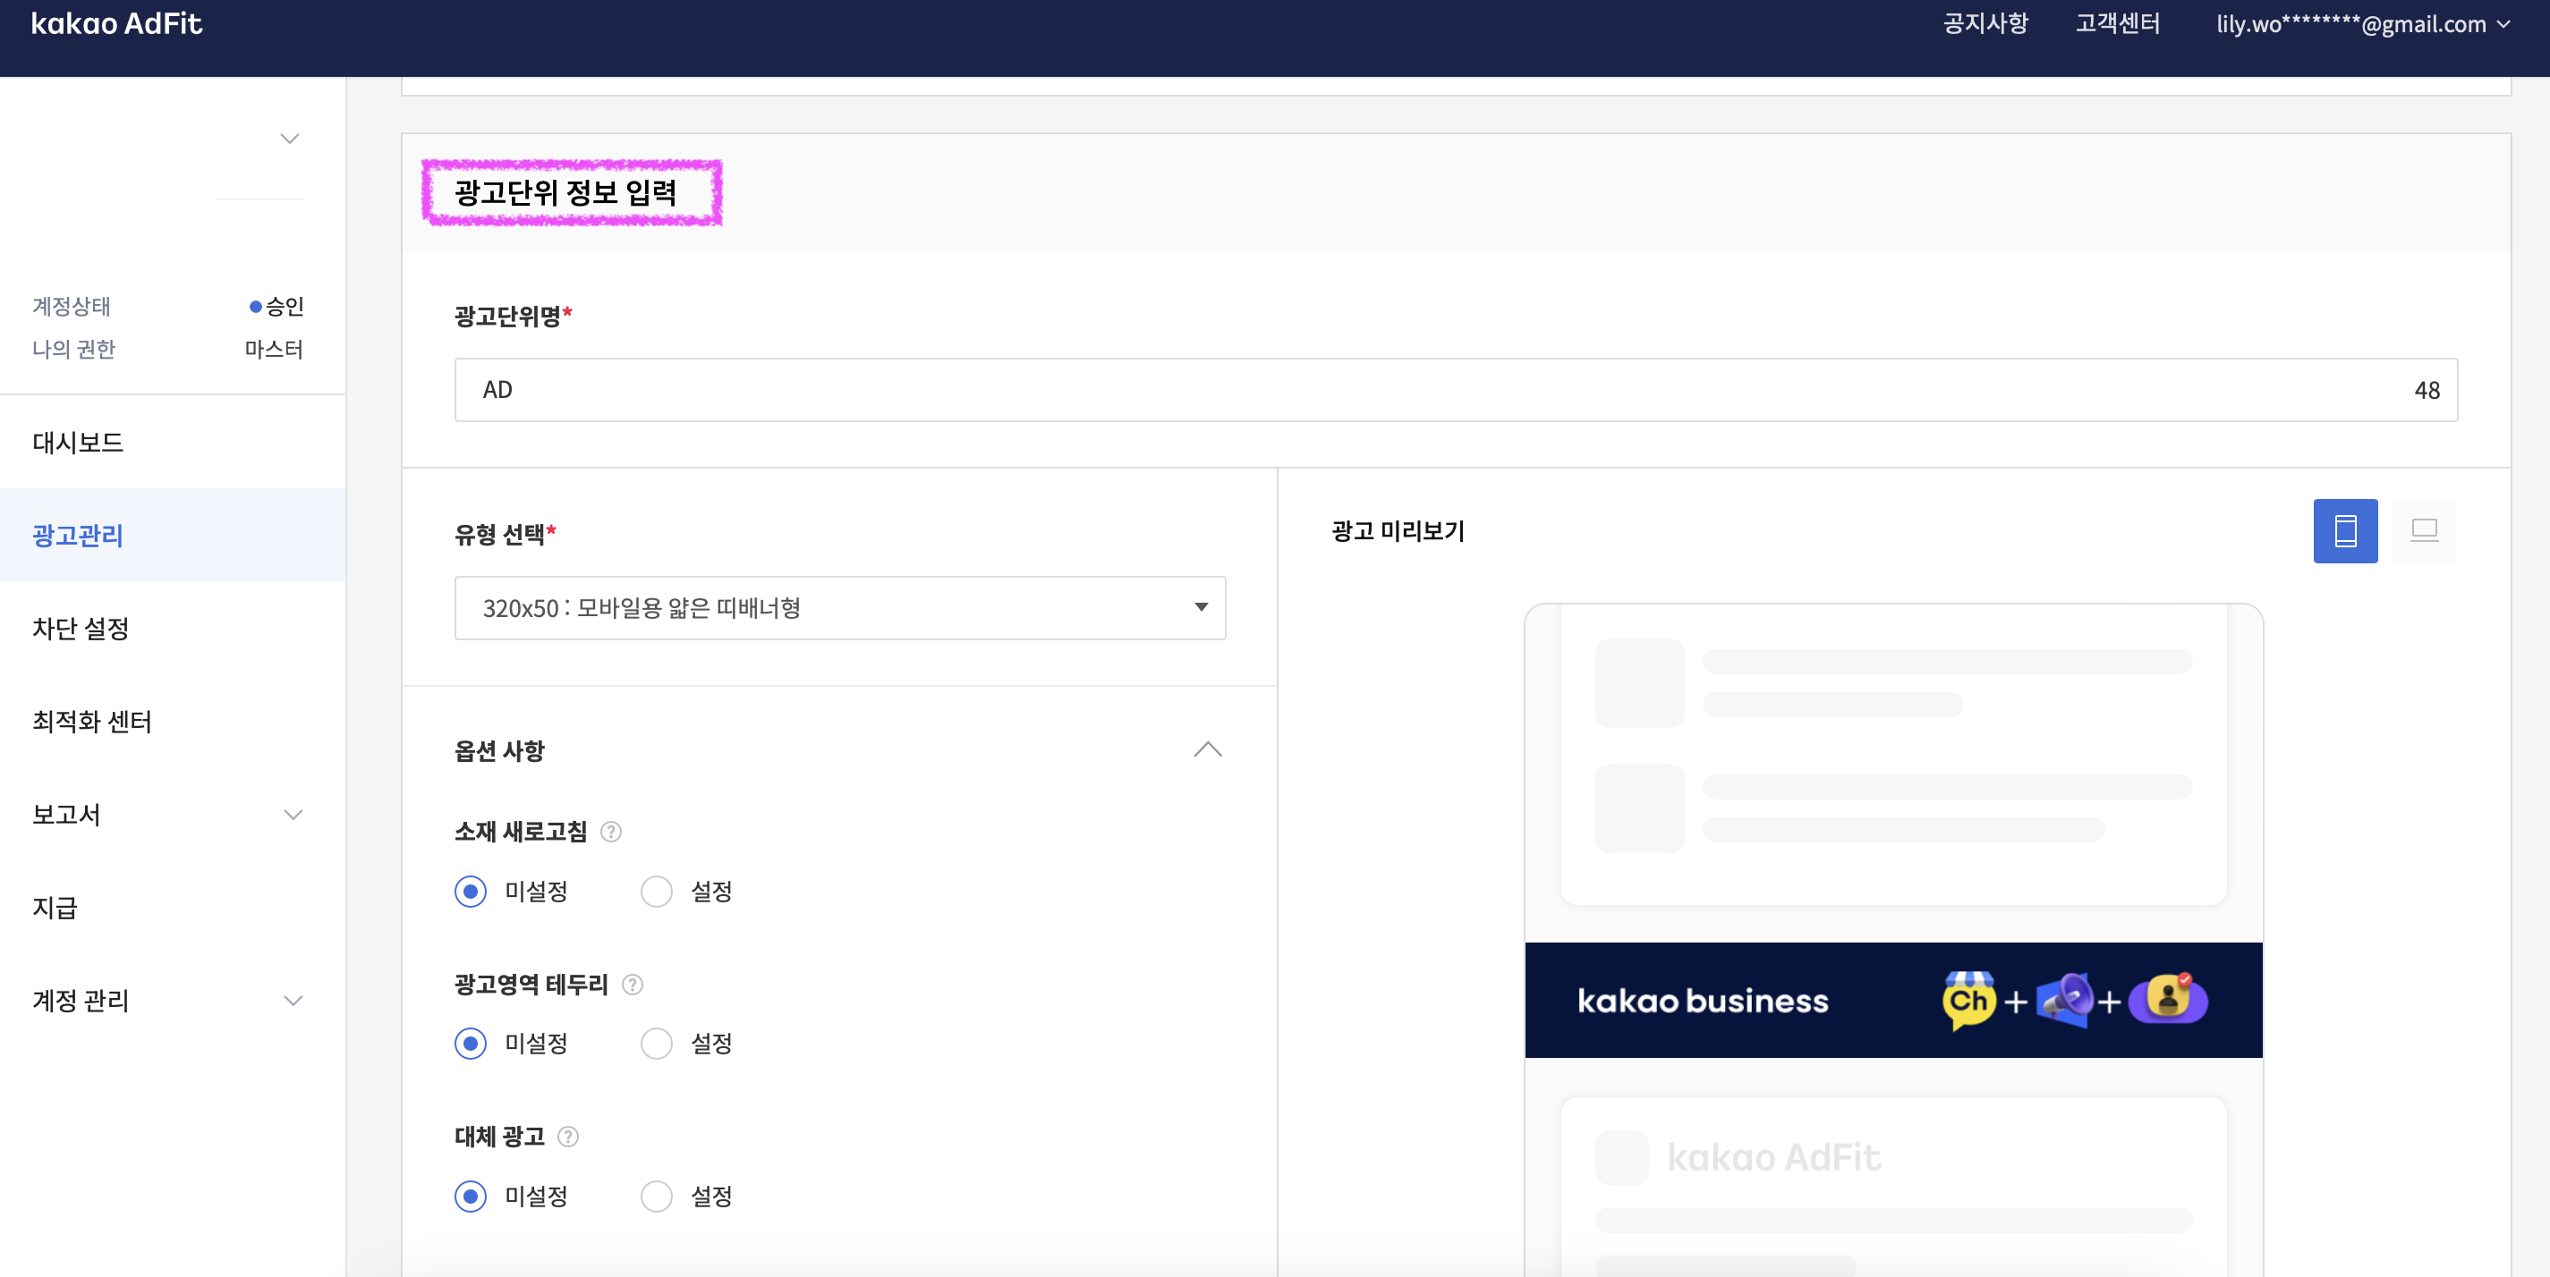Open the account email dropdown
The width and height of the screenshot is (2550, 1277).
coord(2362,24)
